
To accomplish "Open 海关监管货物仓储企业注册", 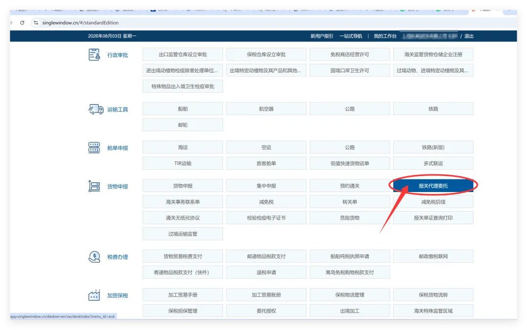I will point(433,55).
